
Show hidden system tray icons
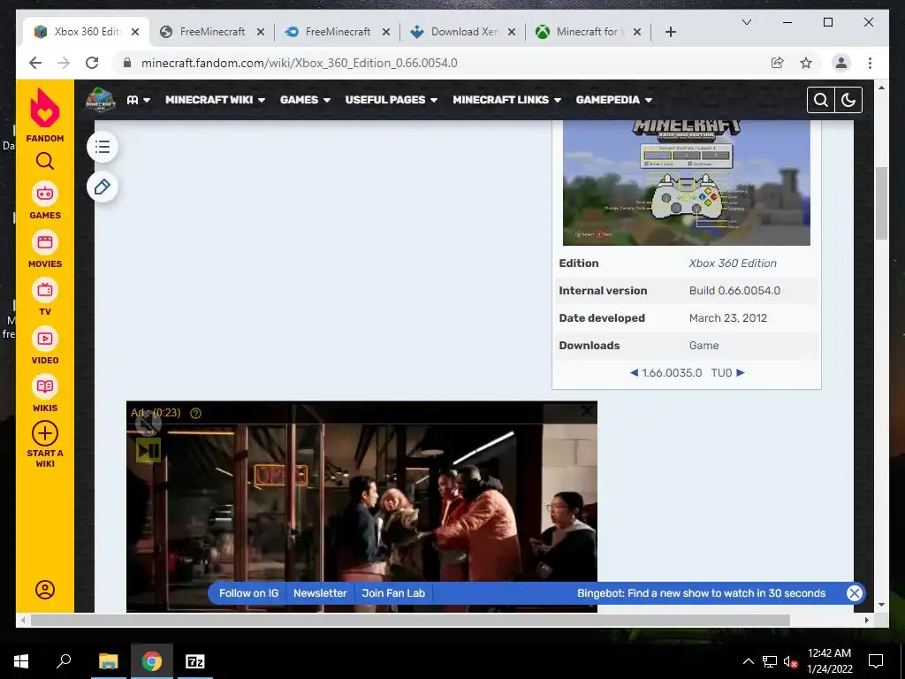pyautogui.click(x=748, y=661)
